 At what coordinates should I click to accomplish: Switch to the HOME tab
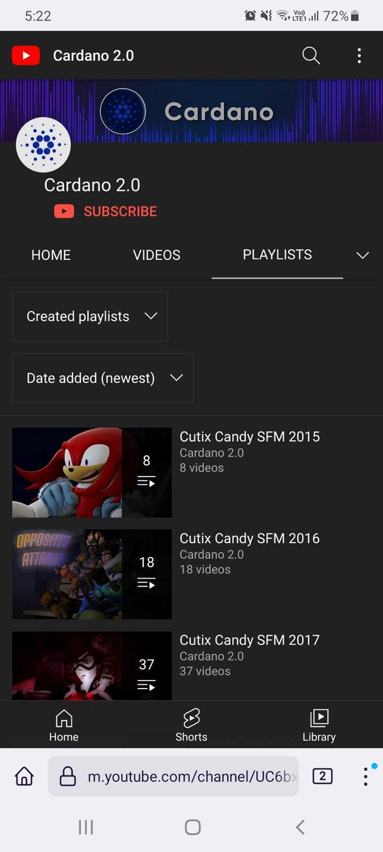click(51, 255)
